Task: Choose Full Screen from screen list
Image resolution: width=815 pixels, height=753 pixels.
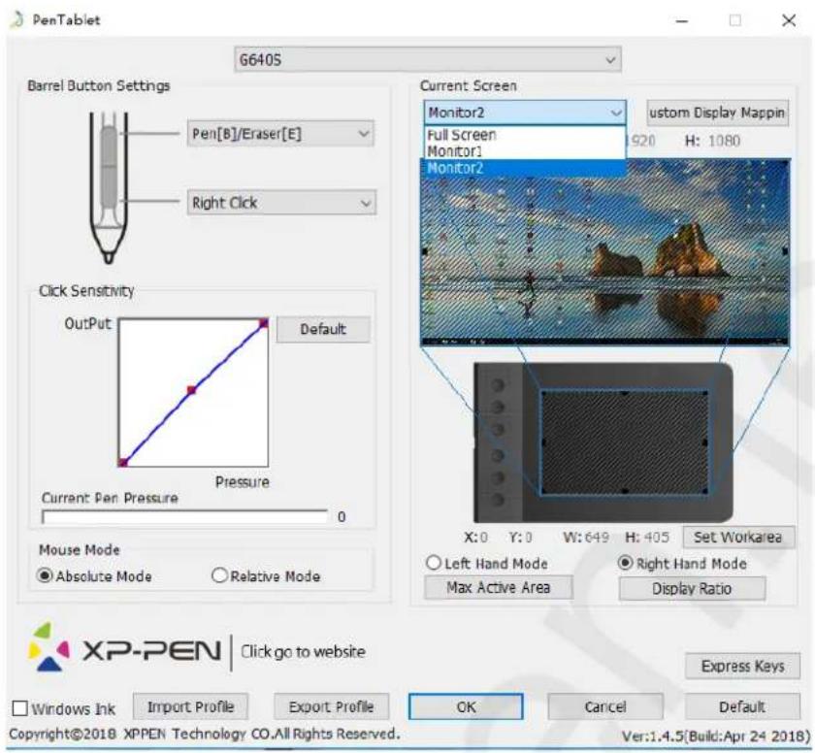Action: 525,135
